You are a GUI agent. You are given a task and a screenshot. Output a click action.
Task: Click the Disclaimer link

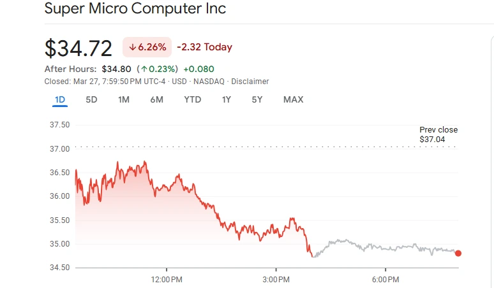tap(250, 82)
